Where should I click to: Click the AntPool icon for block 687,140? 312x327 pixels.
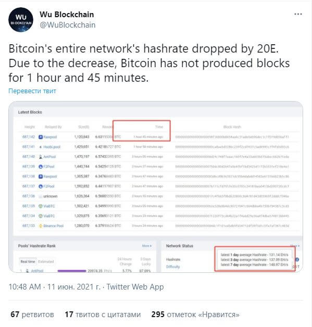click(41, 157)
